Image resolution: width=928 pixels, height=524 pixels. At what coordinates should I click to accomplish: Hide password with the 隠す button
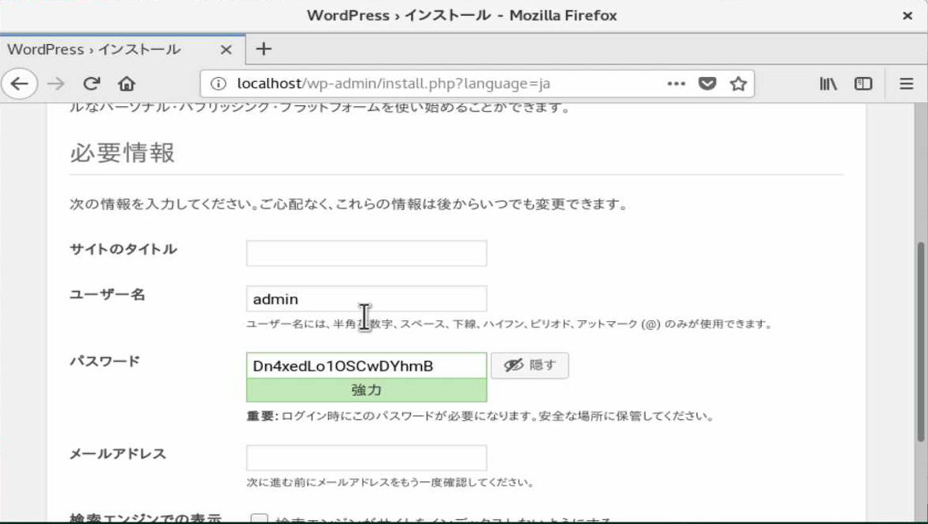(x=530, y=366)
